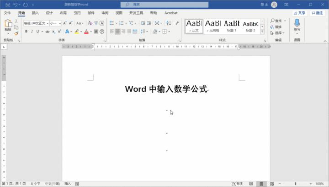Toggle character shading

[x=96, y=31]
